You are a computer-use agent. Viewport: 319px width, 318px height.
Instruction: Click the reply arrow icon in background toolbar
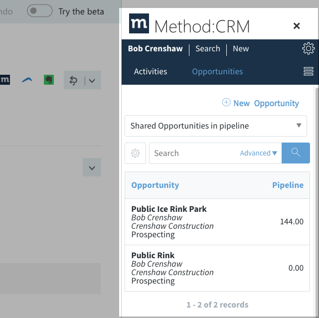point(73,81)
